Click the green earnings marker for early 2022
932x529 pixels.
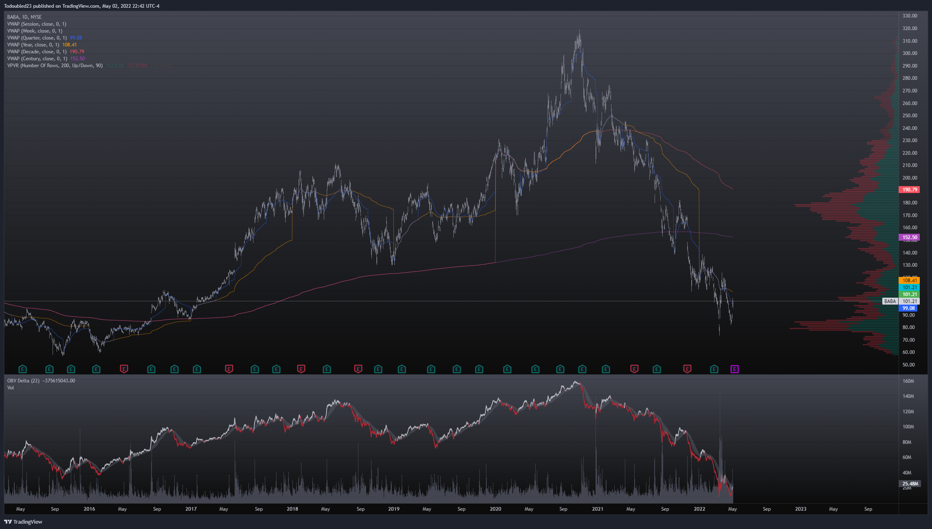tap(714, 369)
